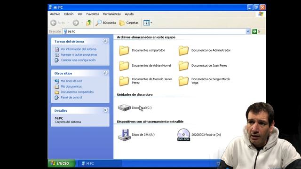Click the '20200703-focal-a (D:)' label
This screenshot has width=301, height=169.
click(x=206, y=135)
